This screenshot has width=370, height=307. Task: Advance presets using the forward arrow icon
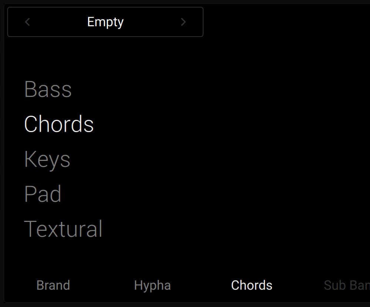183,22
